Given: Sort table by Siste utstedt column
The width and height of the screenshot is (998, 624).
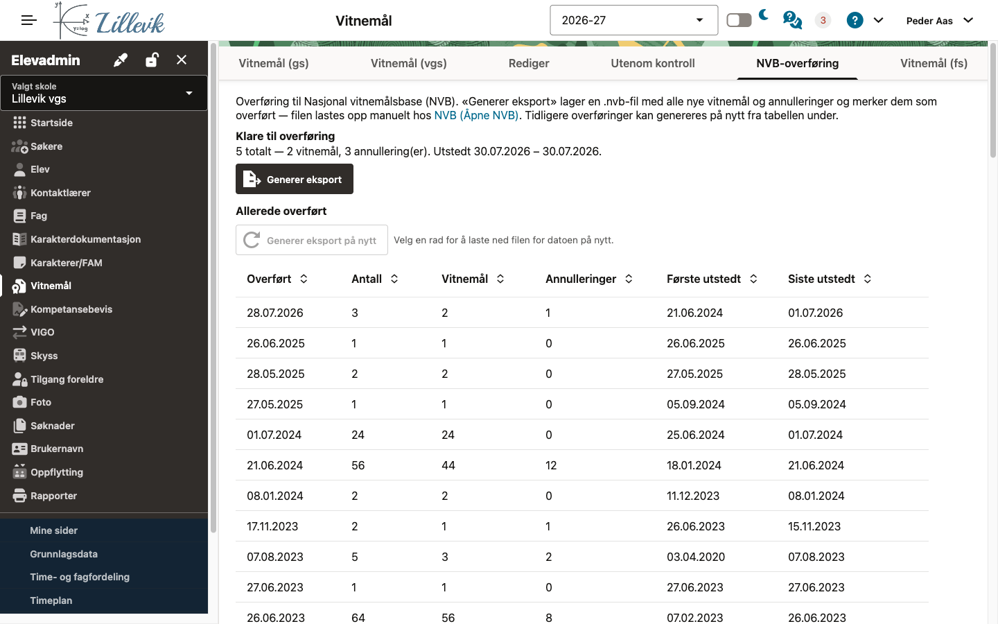Looking at the screenshot, I should (868, 279).
